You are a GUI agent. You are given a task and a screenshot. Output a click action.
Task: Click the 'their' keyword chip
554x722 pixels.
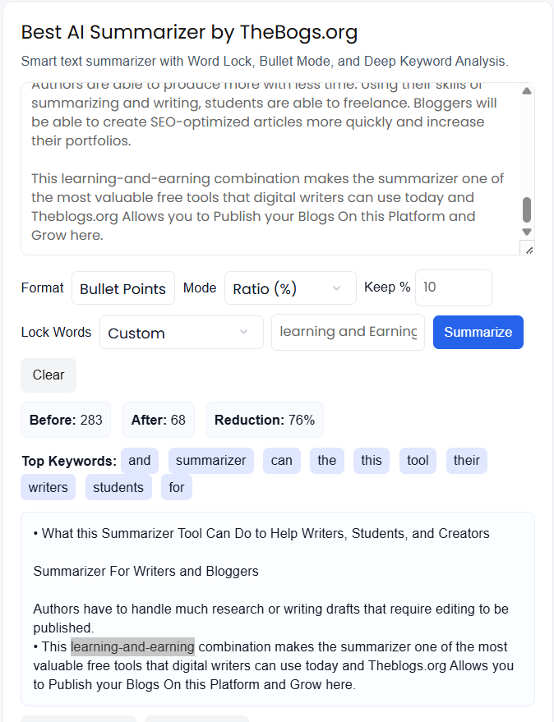pyautogui.click(x=466, y=461)
